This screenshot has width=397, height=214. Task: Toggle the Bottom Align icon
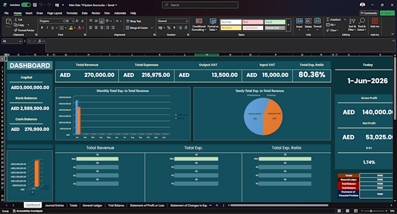[x=102, y=21]
